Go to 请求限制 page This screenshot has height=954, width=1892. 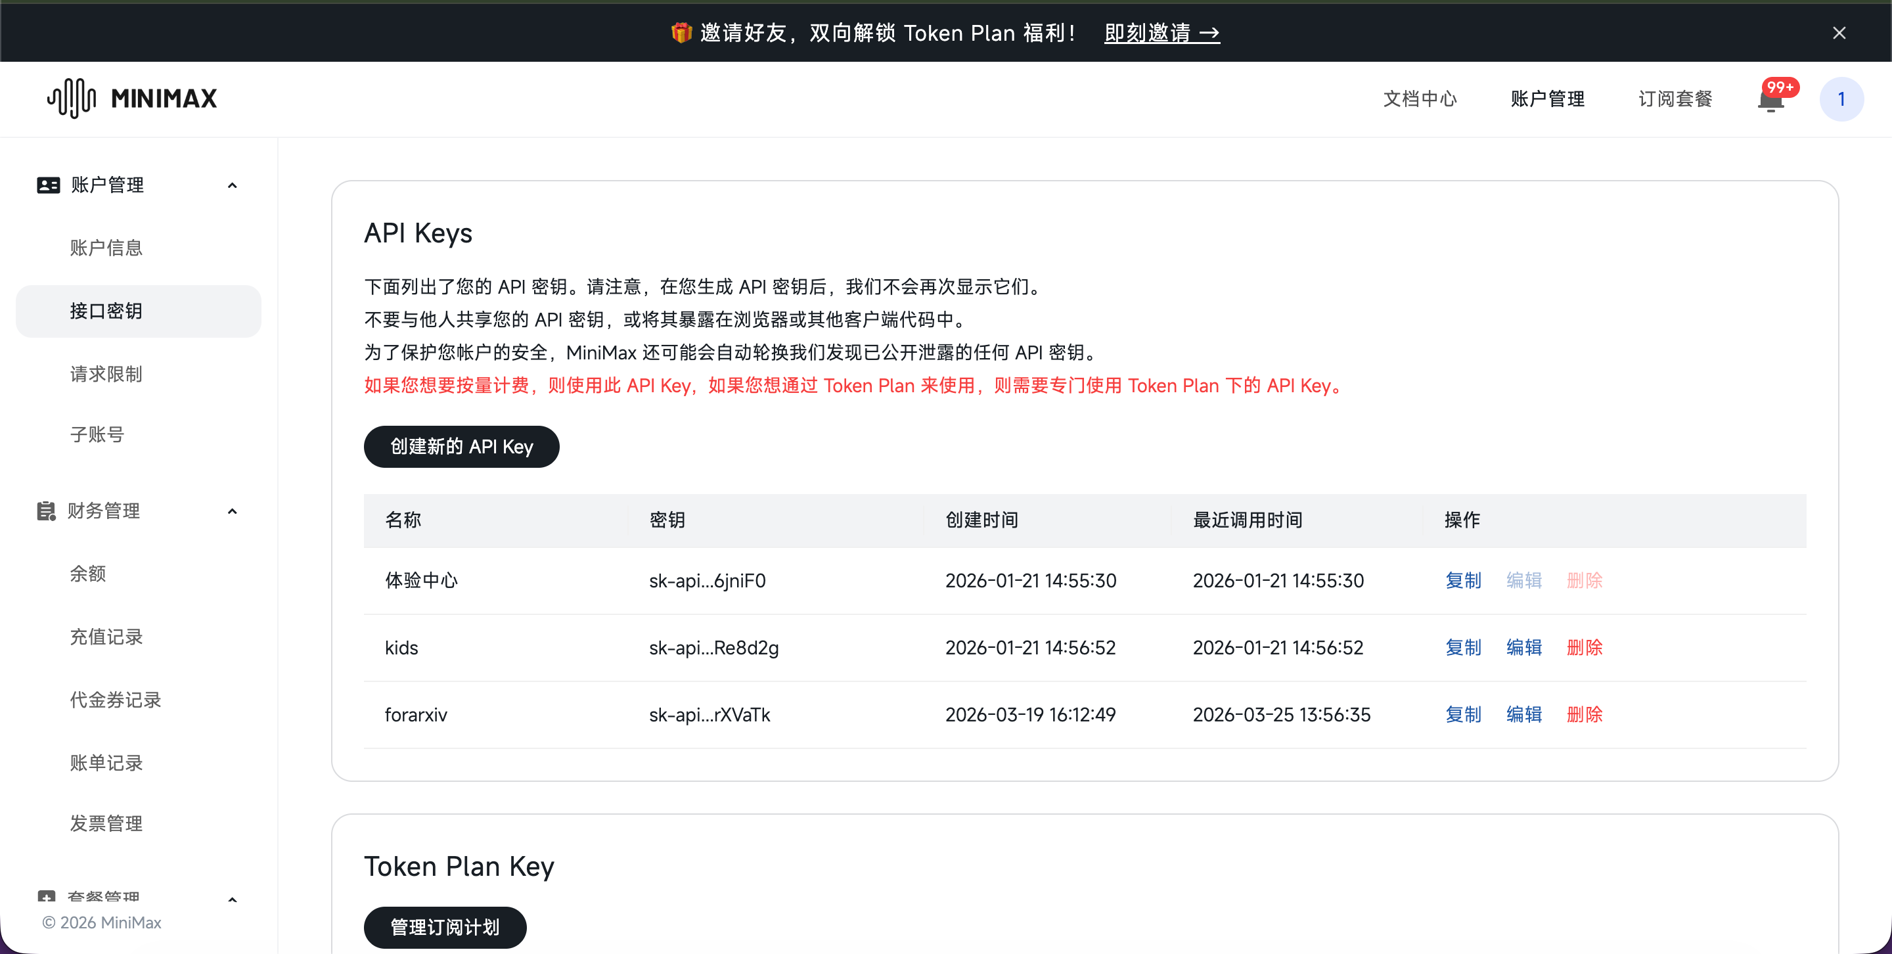[106, 375]
